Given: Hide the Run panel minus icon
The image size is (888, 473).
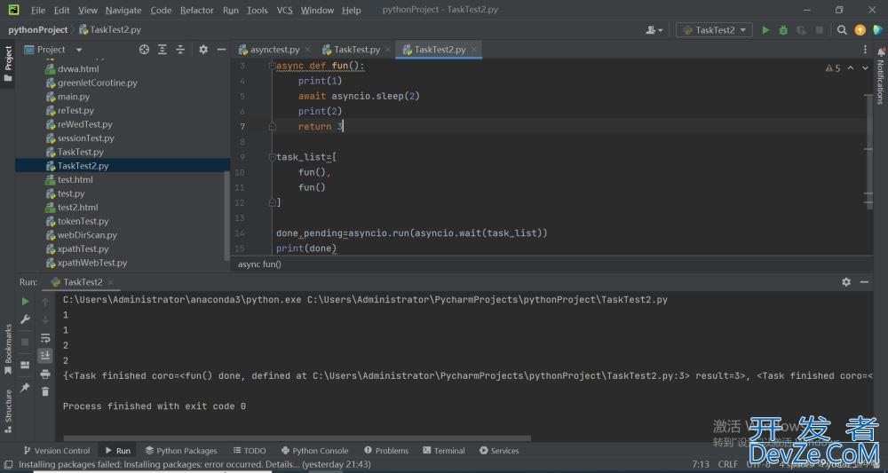Looking at the screenshot, I should (x=864, y=282).
